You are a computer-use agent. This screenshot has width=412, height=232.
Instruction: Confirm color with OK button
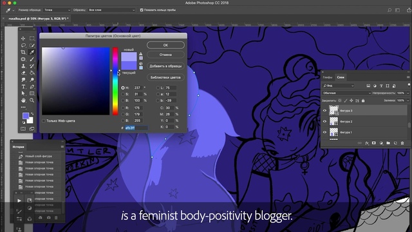tap(165, 45)
